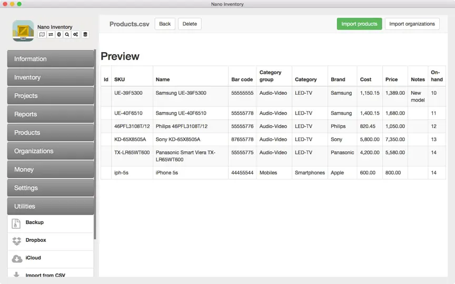Click the sidebar vertical scrollbar
Image resolution: width=455 pixels, height=284 pixels.
coord(95,144)
